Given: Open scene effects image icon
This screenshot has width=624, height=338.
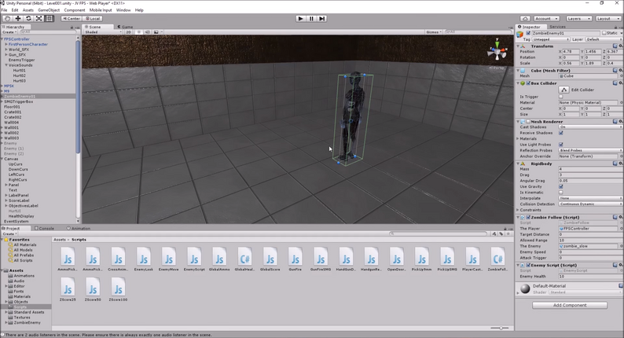Looking at the screenshot, I should pos(156,32).
